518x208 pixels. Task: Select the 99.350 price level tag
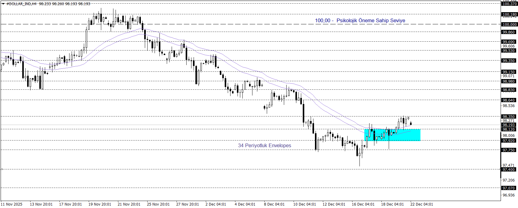pos(509,61)
